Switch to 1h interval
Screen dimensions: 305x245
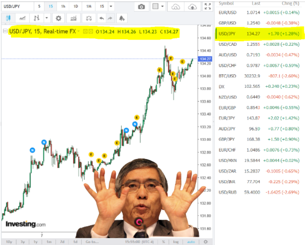pyautogui.click(x=63, y=6)
